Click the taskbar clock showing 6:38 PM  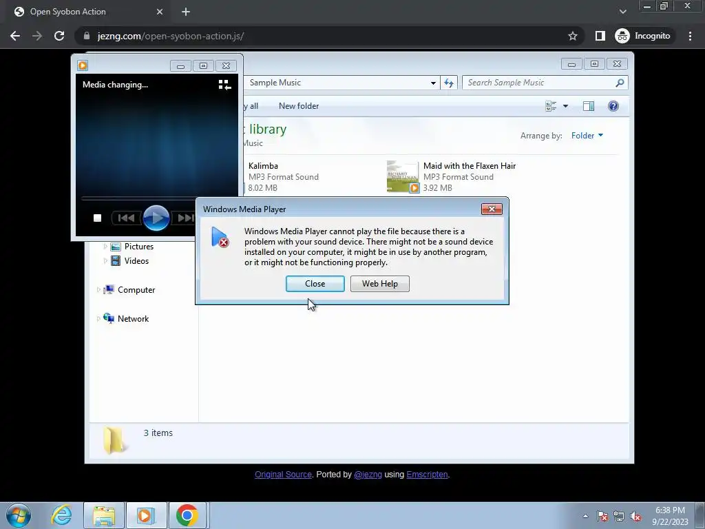point(670,516)
